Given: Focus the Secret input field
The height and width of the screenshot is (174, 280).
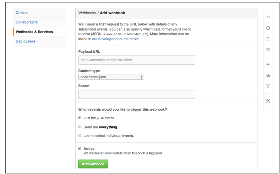Looking at the screenshot, I should pyautogui.click(x=137, y=94).
